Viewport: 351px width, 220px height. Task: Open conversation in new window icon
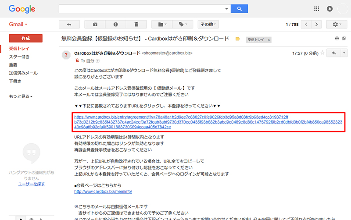tap(344, 39)
